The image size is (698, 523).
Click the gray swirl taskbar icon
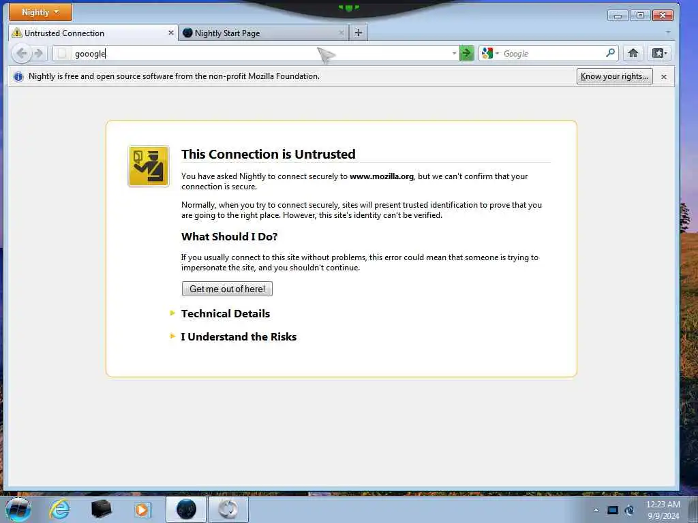tap(228, 509)
